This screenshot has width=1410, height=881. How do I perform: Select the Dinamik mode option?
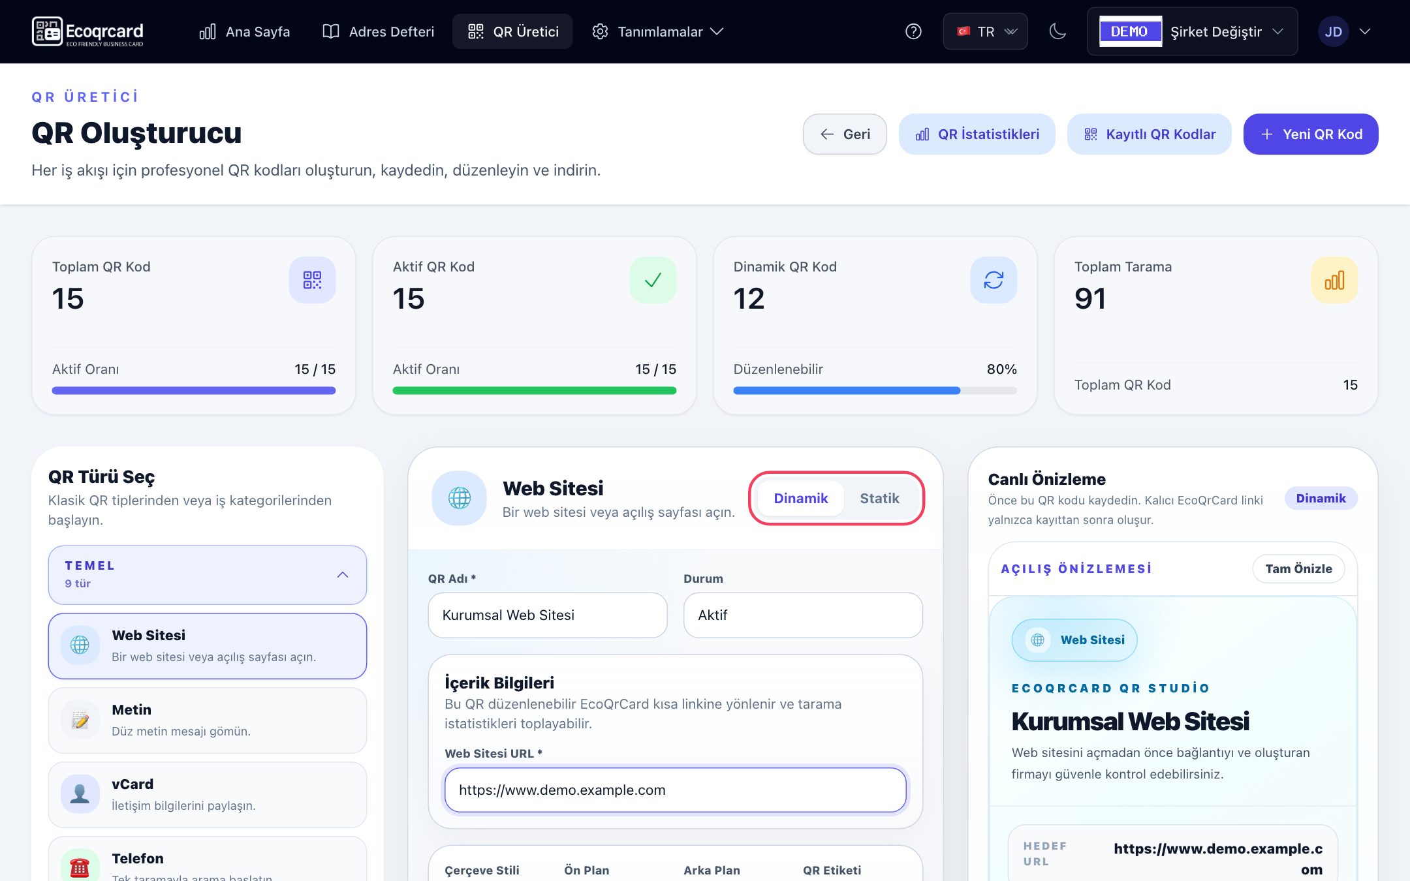pyautogui.click(x=800, y=498)
